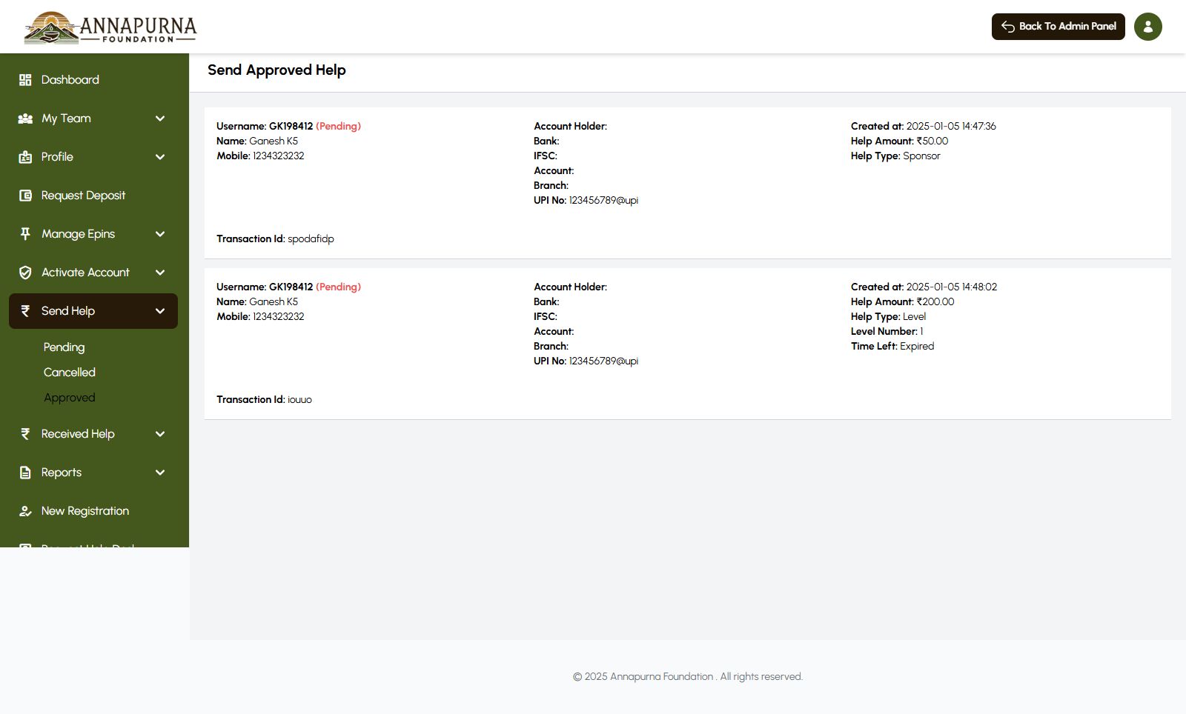
Task: Click the Activate Account shield icon
Action: click(x=25, y=273)
